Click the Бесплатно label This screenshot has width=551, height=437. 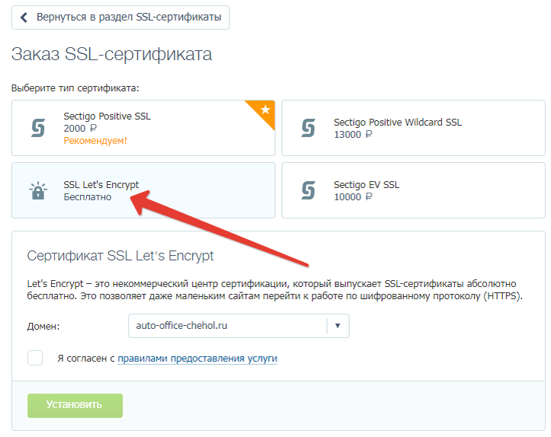click(x=88, y=197)
